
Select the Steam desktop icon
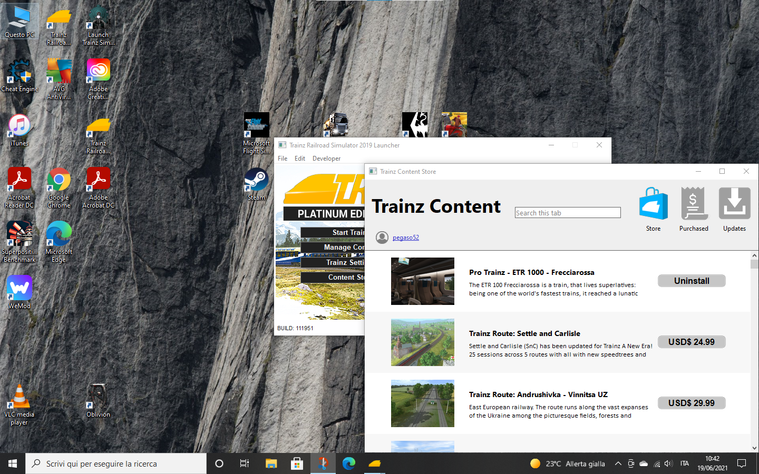[x=257, y=184]
